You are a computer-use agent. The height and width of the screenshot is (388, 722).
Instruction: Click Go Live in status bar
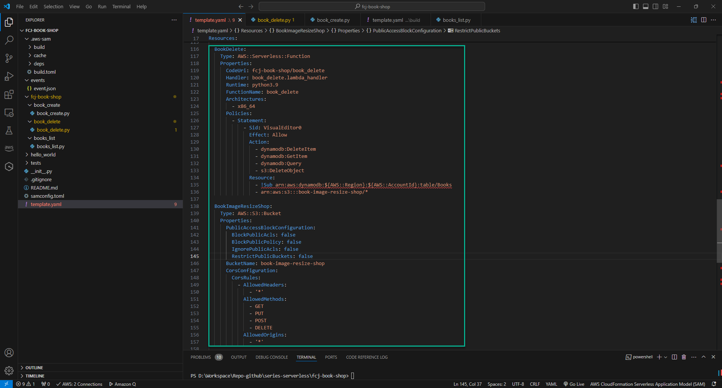coord(574,384)
